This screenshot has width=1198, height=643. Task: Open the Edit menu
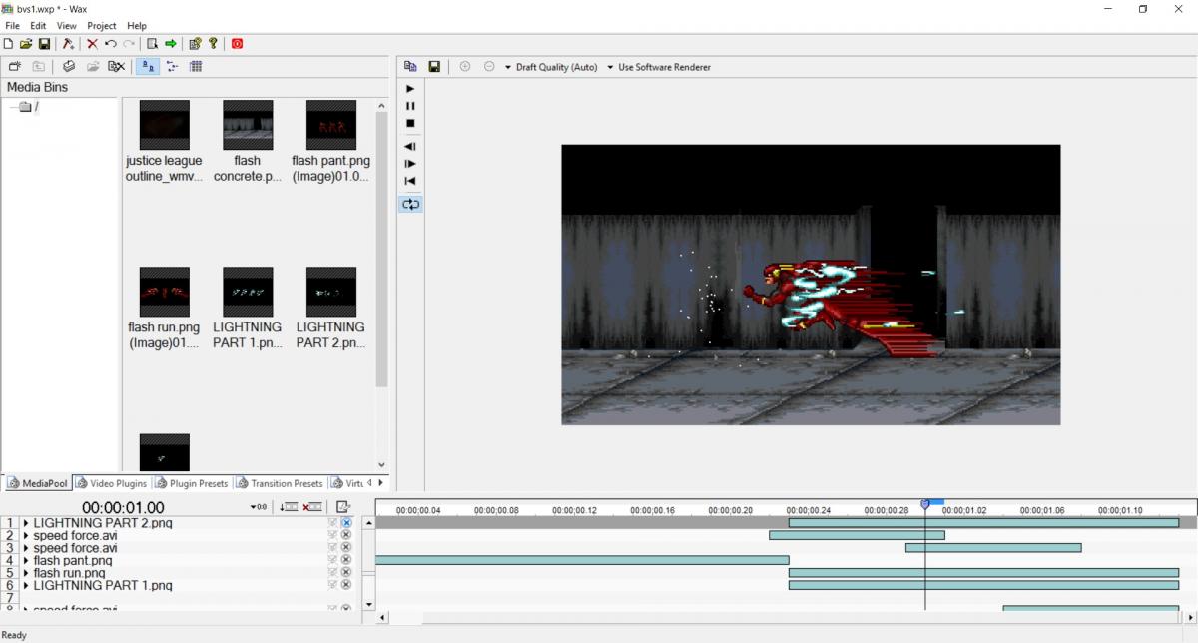pyautogui.click(x=38, y=25)
